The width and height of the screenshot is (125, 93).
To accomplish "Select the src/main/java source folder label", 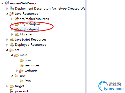I will pyautogui.click(x=30, y=24).
